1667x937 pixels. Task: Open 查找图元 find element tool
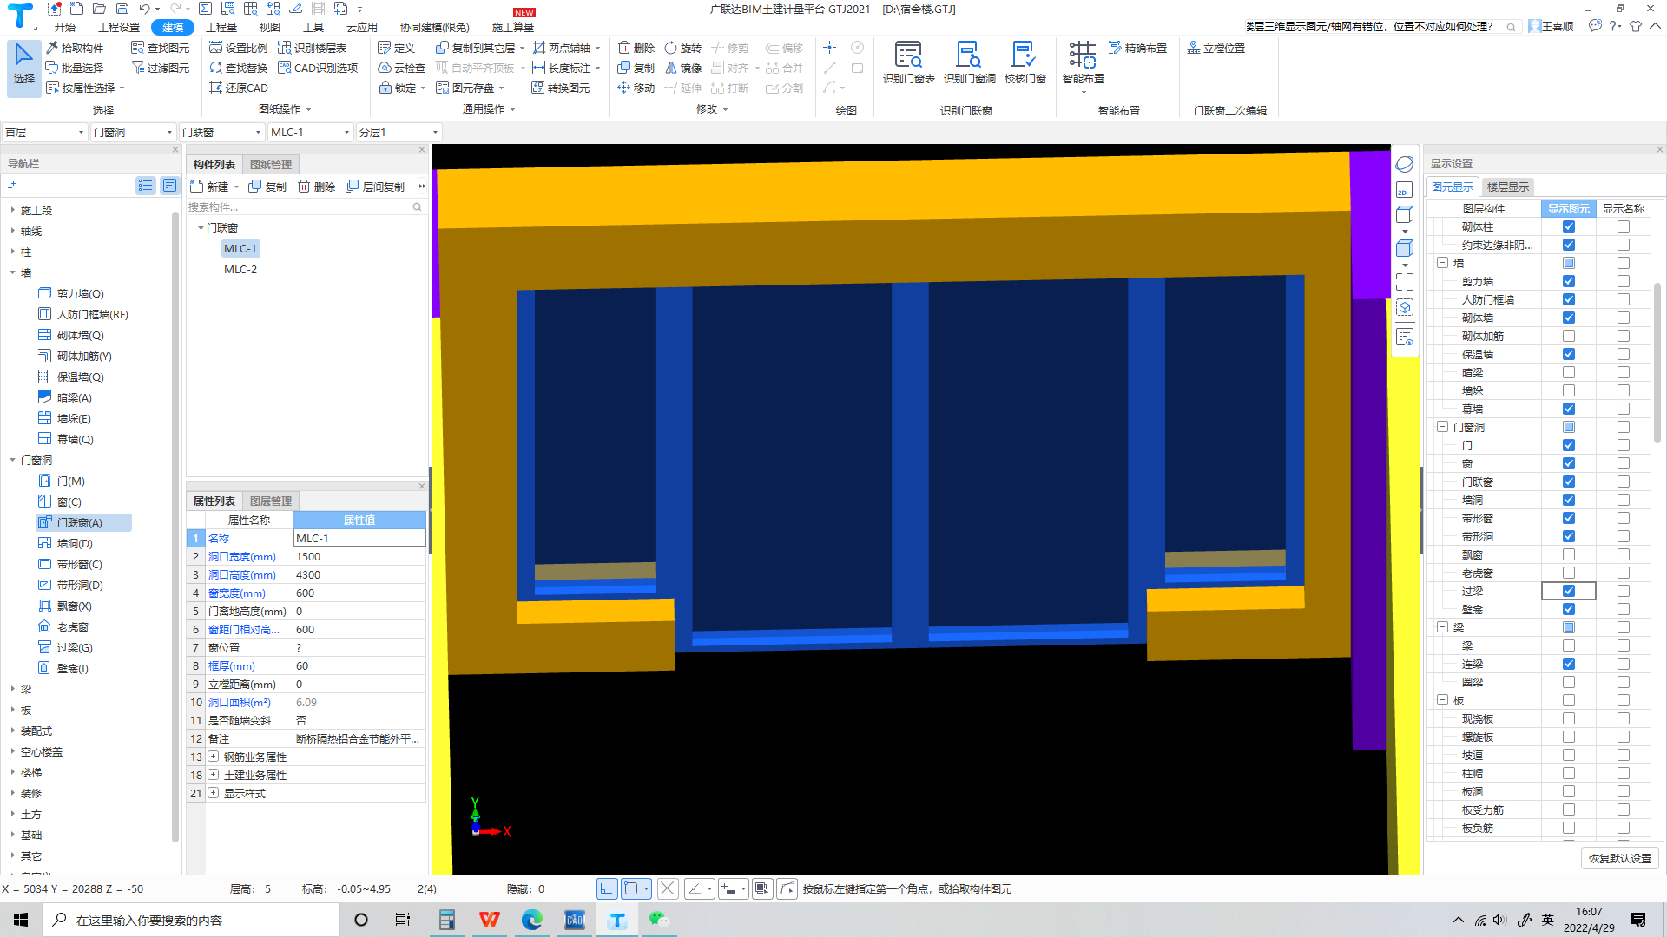(160, 48)
